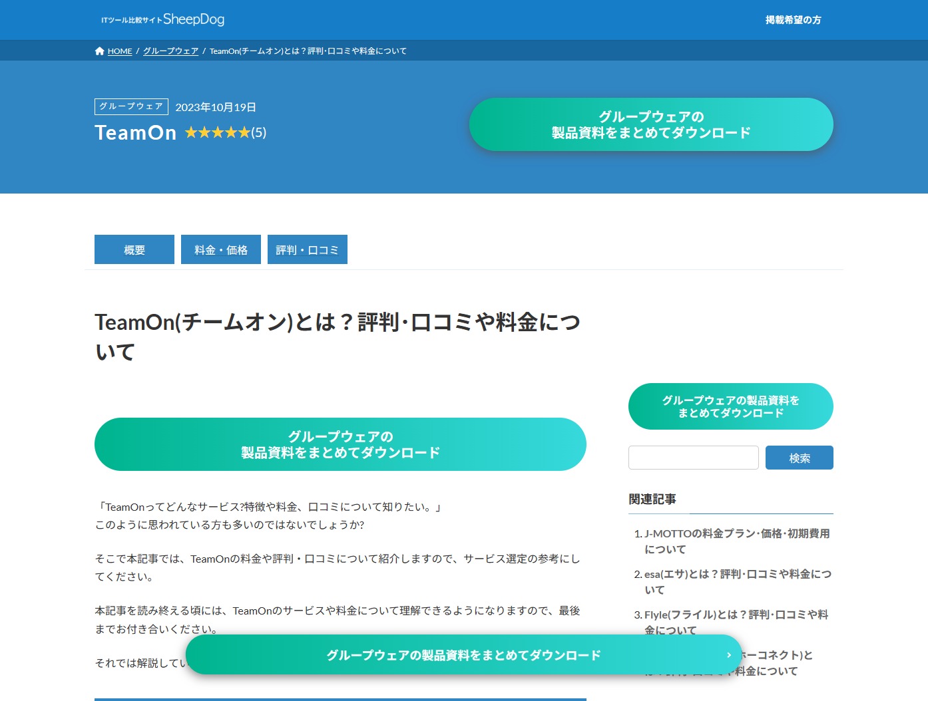
Task: Click the グループウェア category tag
Action: (131, 106)
